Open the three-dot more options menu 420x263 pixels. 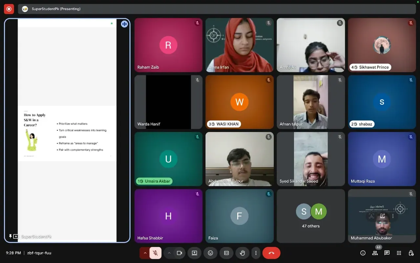tap(256, 253)
